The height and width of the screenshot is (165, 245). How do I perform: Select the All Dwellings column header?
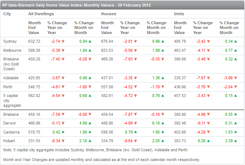click(41, 14)
